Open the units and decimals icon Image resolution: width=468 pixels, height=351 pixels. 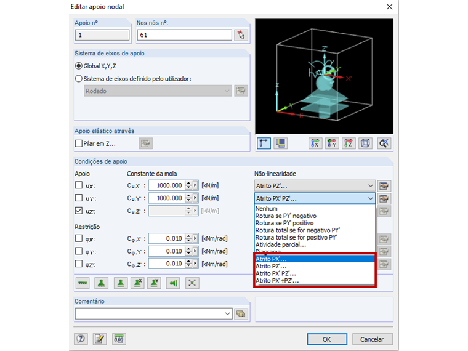pyautogui.click(x=119, y=339)
